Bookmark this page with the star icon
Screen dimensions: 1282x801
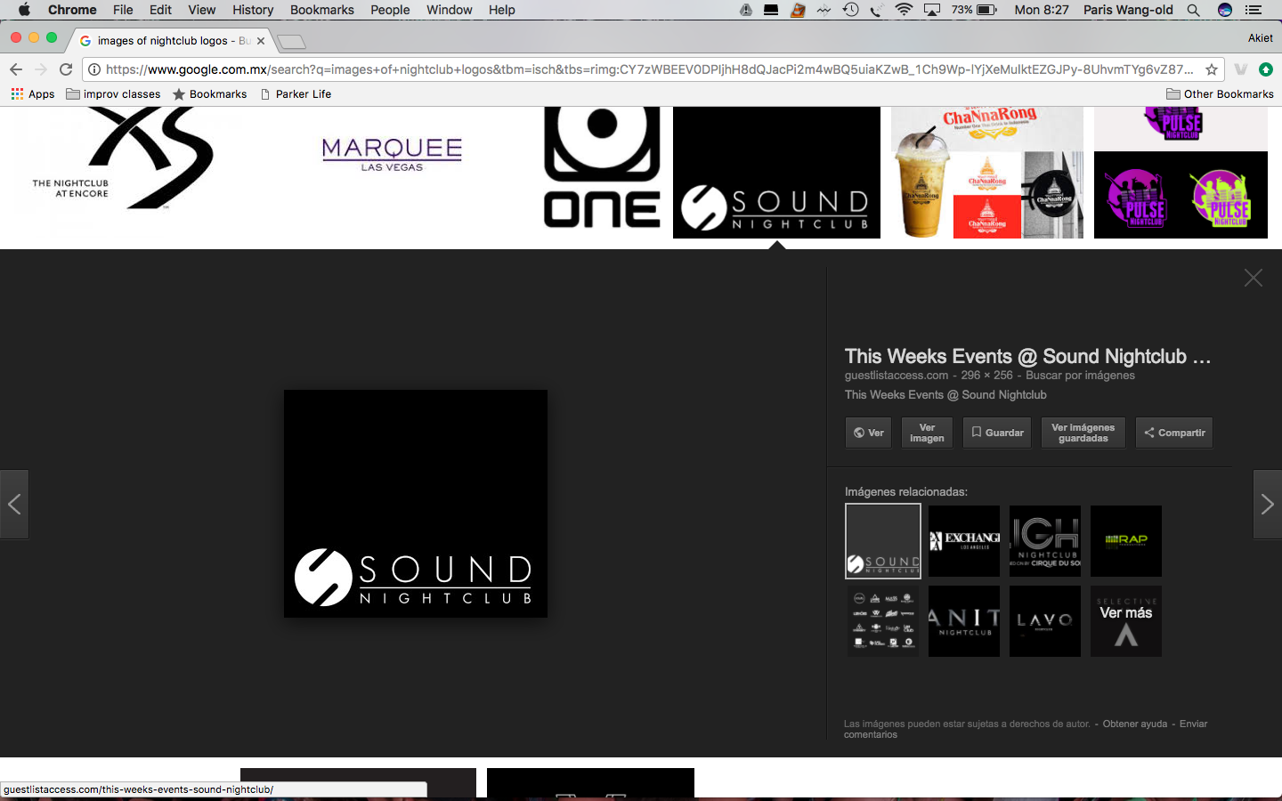(1211, 69)
